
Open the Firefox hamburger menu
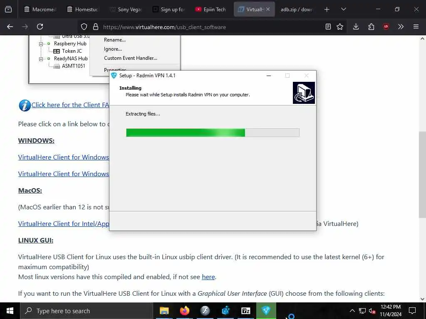tap(416, 27)
